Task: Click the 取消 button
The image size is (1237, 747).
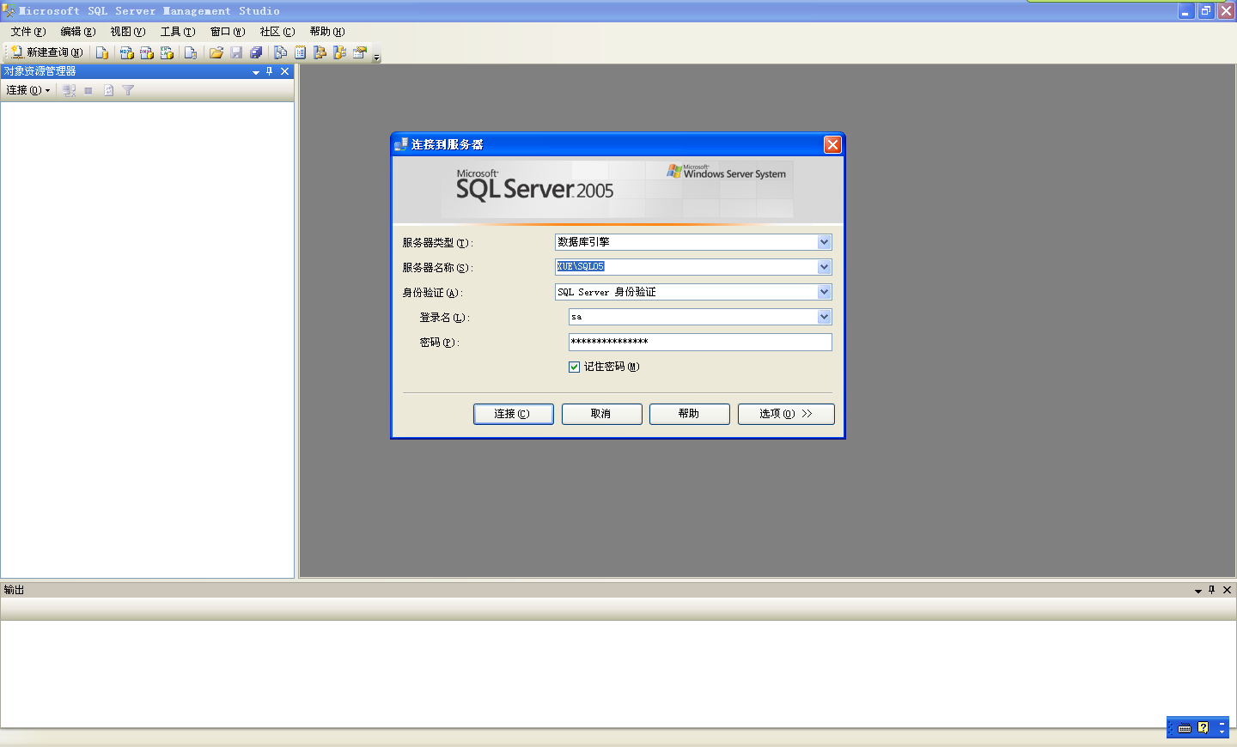Action: (x=601, y=414)
